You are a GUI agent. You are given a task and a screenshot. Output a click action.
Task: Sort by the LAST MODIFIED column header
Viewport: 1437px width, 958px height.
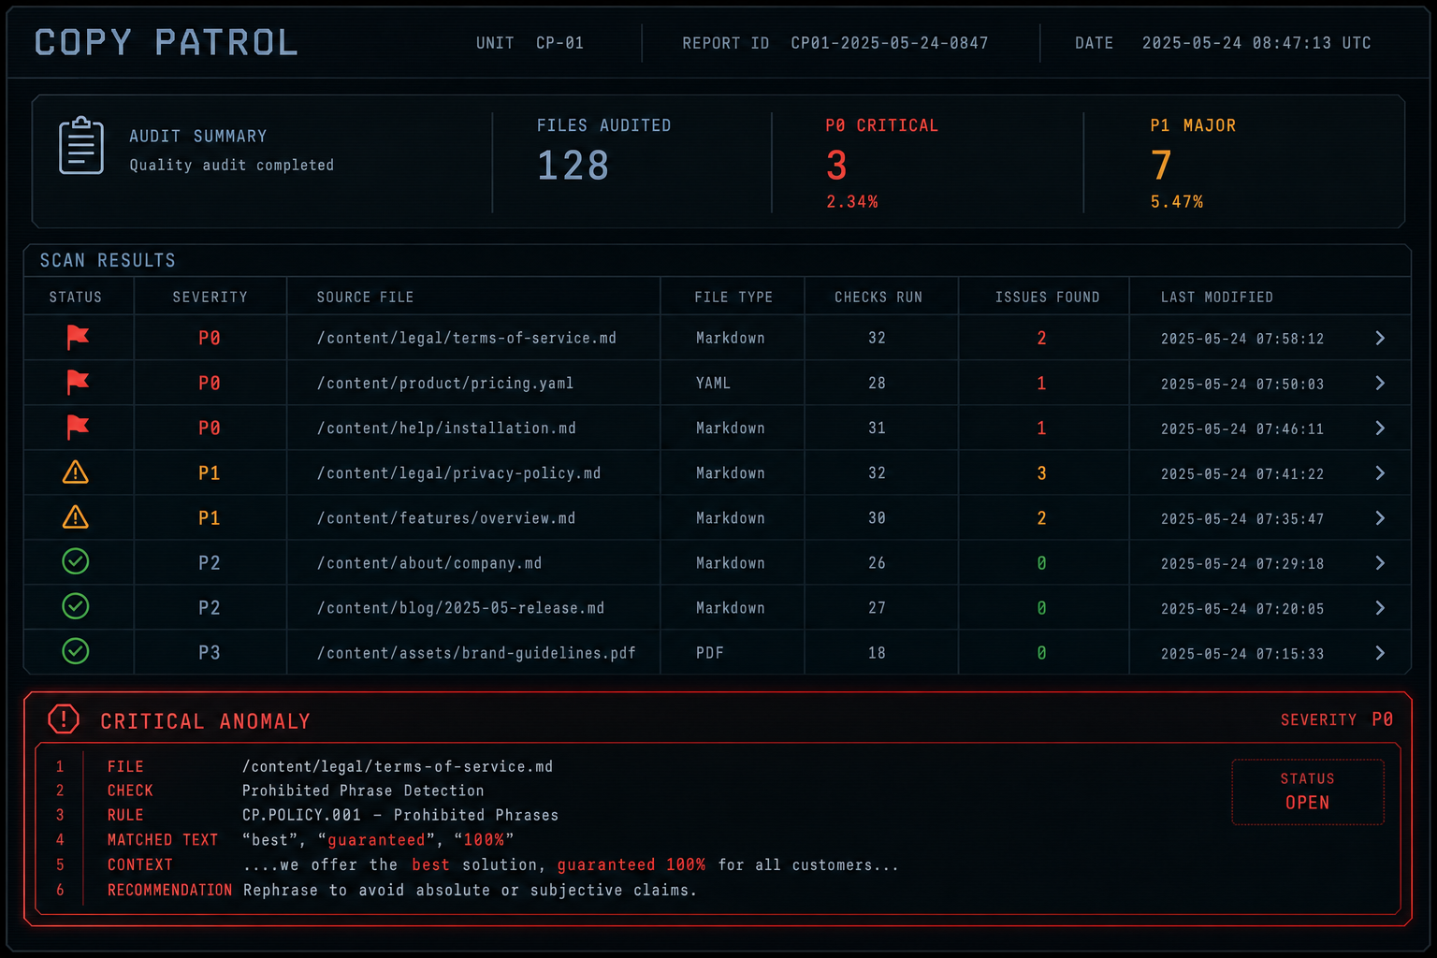1217,297
